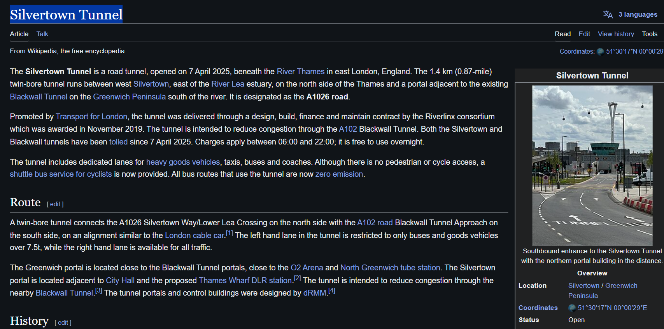Open shuttle bus service for cyclists link
This screenshot has height=329, width=664.
[61, 174]
